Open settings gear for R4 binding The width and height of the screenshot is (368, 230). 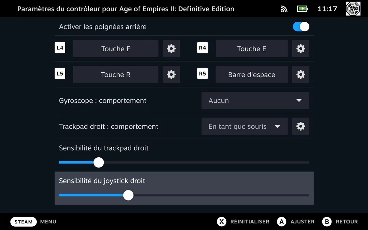(301, 48)
